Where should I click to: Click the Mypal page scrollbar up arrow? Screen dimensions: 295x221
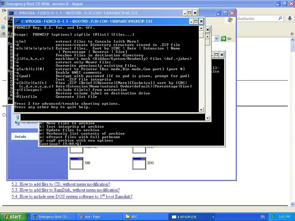(292, 40)
